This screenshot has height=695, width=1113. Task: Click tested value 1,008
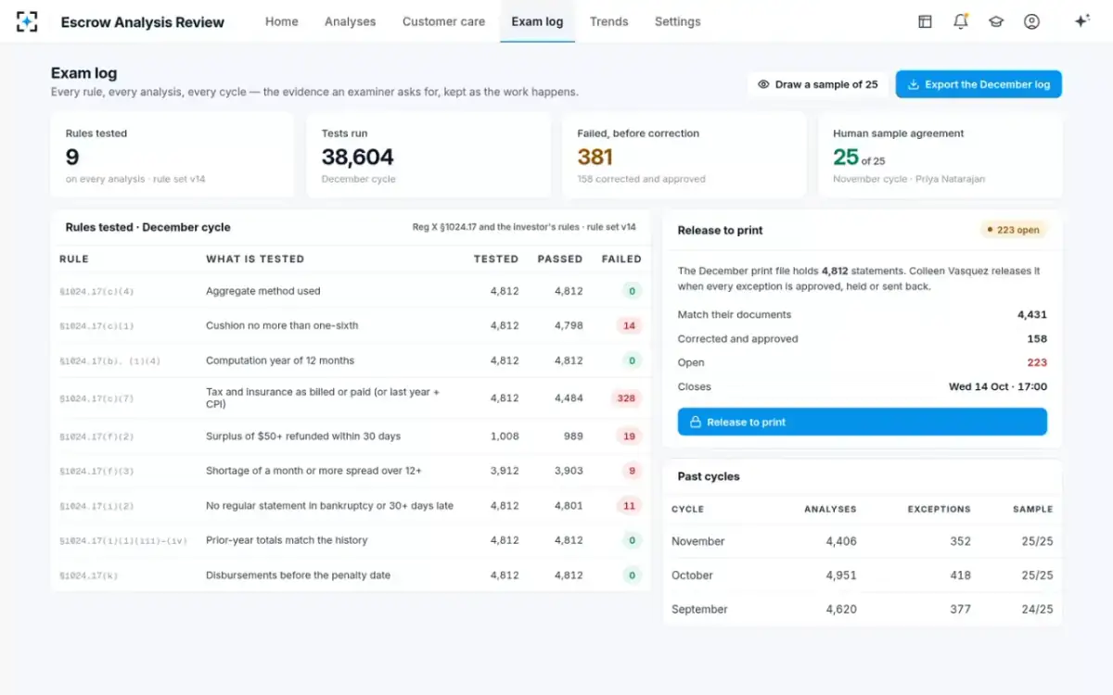click(505, 436)
